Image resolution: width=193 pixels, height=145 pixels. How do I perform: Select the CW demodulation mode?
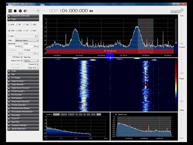(x=26, y=31)
